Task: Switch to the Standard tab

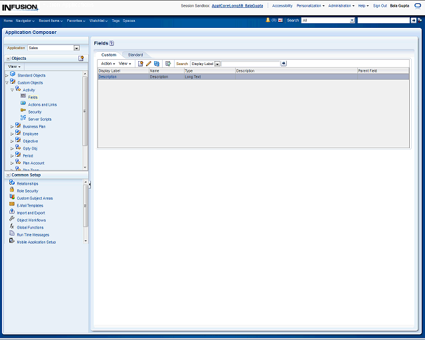Action: click(x=135, y=54)
